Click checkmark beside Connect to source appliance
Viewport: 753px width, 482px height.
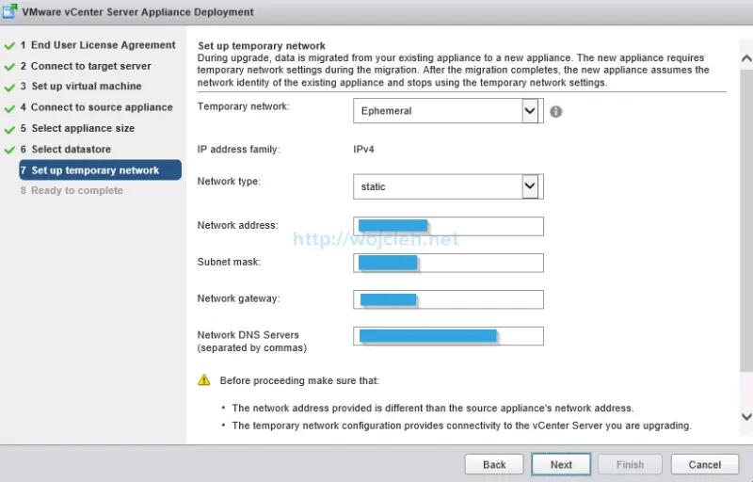[9, 108]
